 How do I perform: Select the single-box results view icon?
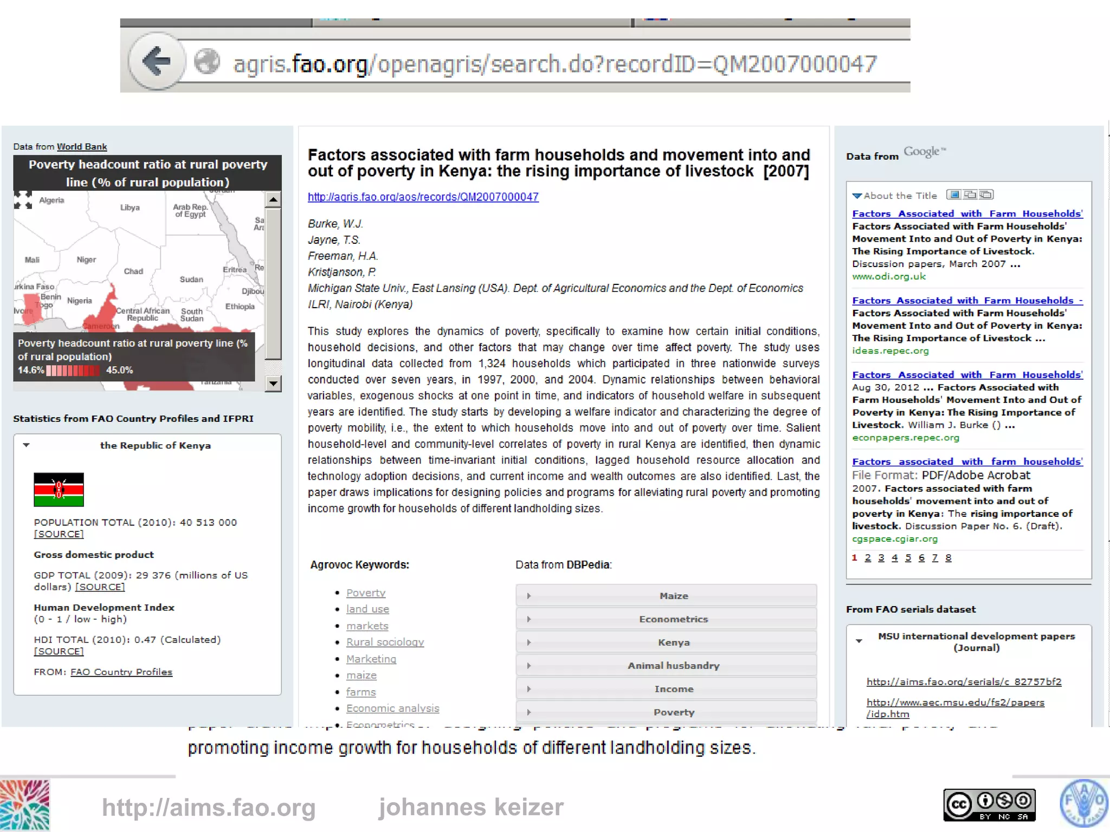954,194
